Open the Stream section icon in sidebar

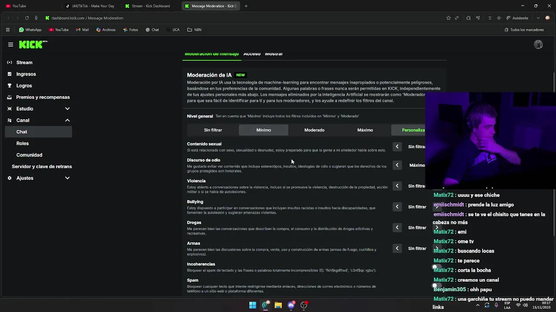pyautogui.click(x=10, y=62)
